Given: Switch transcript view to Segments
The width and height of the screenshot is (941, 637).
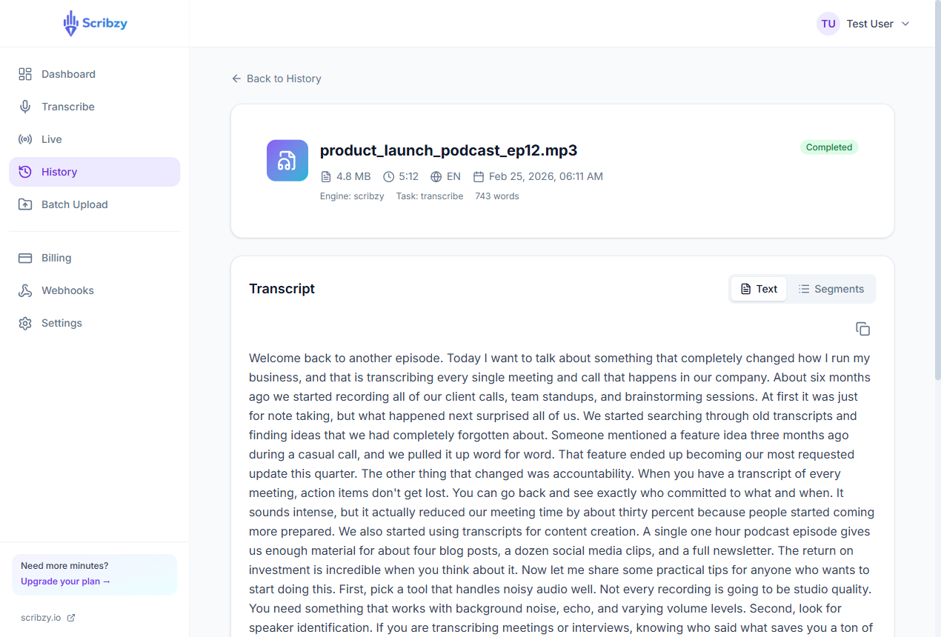Looking at the screenshot, I should coord(831,288).
